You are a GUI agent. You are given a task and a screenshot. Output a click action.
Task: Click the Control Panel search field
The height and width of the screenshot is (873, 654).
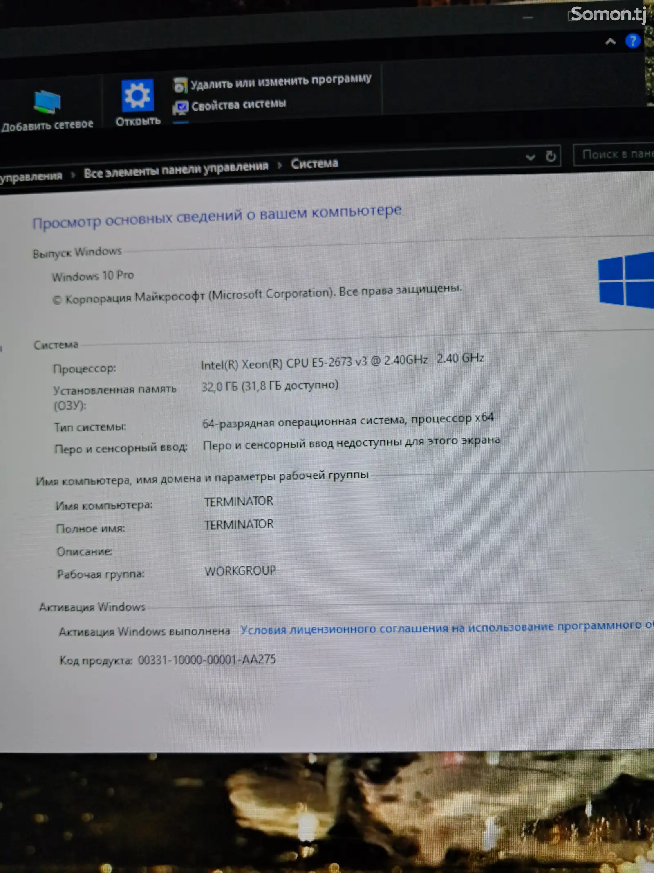(613, 154)
